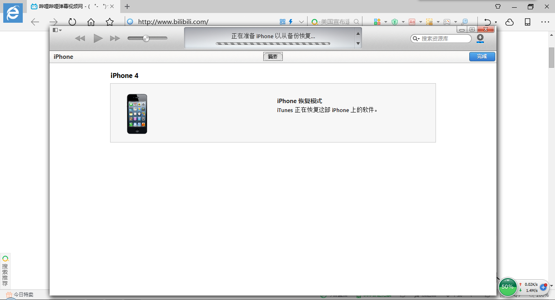Minimize the iTunes window

tap(462, 30)
